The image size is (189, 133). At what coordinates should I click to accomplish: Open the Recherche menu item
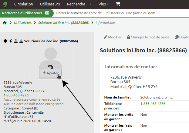[76, 4]
